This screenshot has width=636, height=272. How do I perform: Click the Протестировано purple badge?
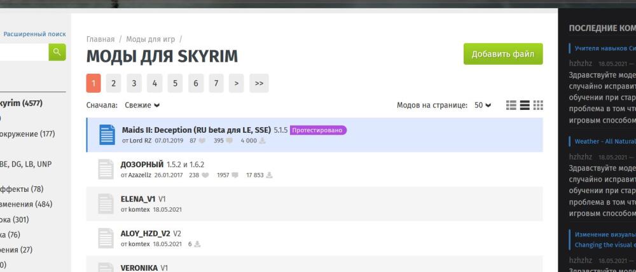coord(319,130)
